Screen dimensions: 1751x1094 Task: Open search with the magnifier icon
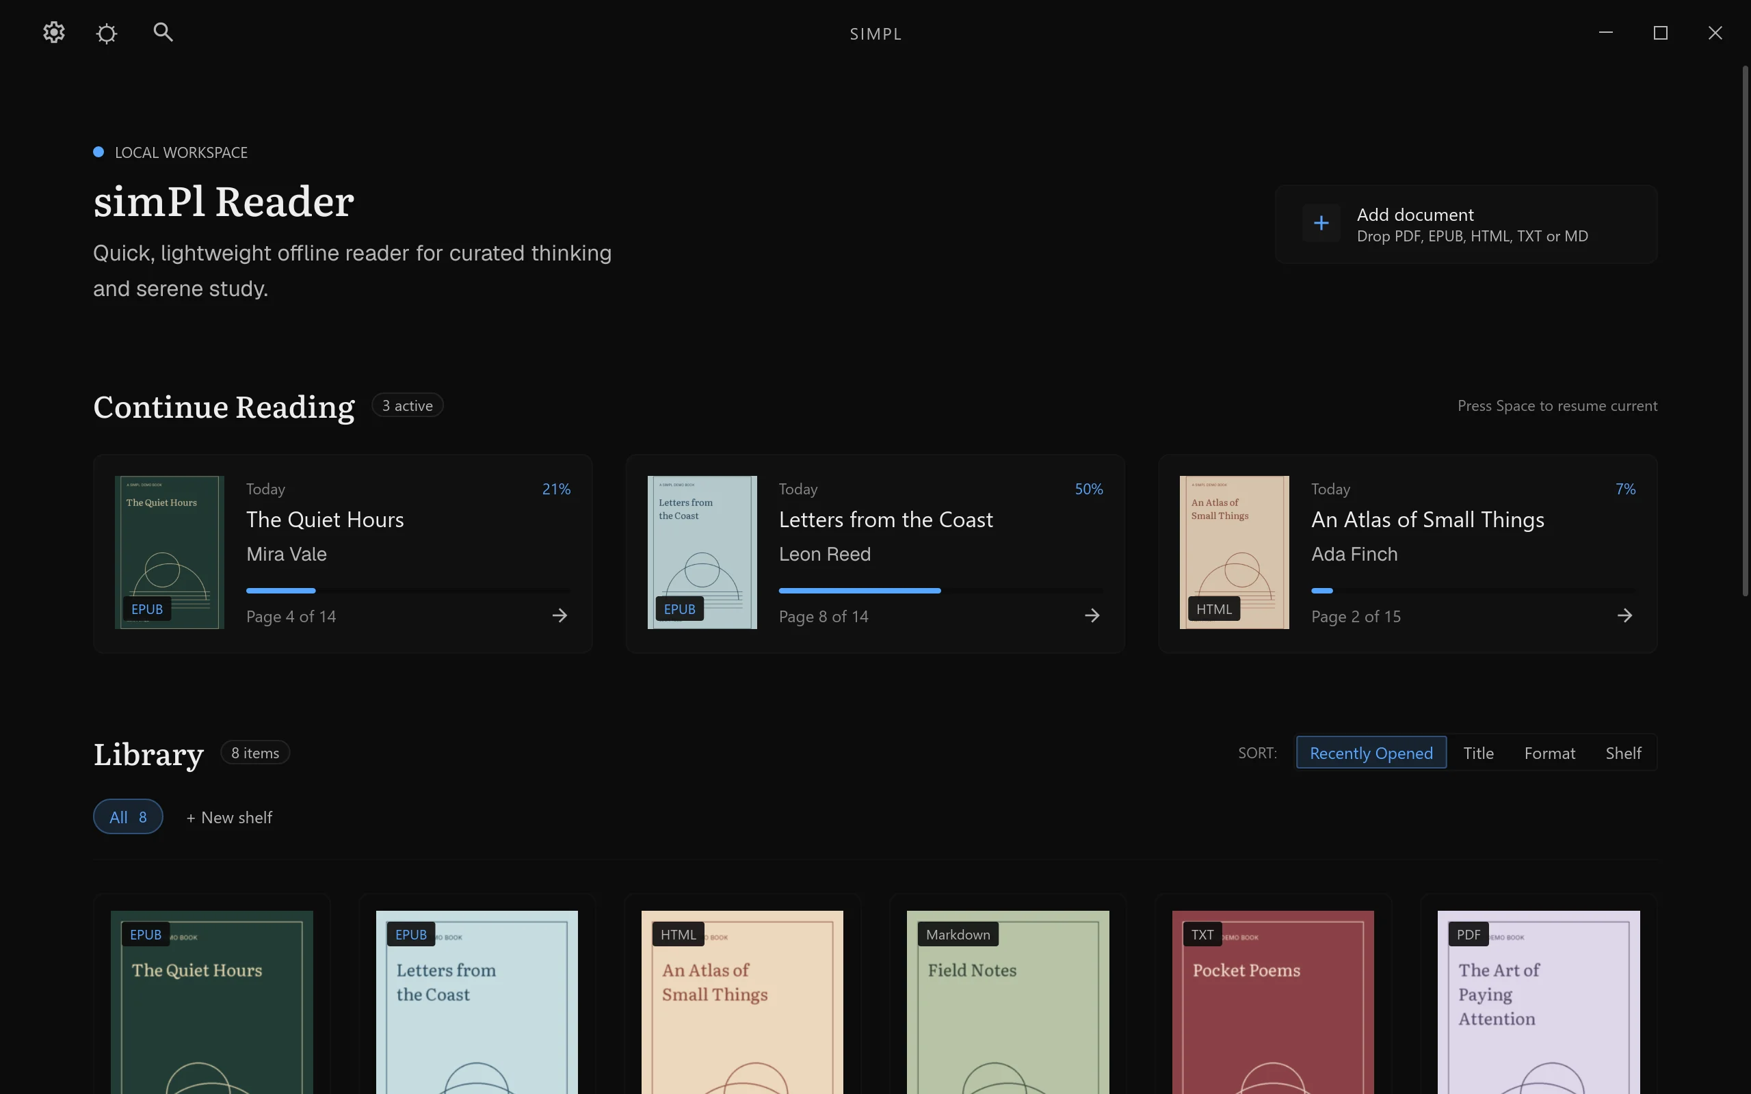point(163,32)
